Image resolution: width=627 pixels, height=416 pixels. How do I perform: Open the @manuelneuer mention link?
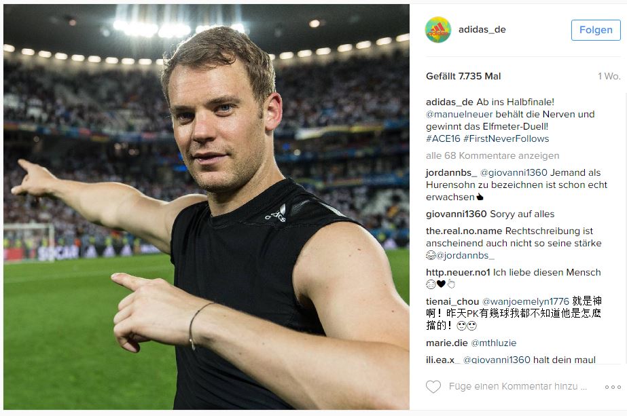pyautogui.click(x=459, y=114)
